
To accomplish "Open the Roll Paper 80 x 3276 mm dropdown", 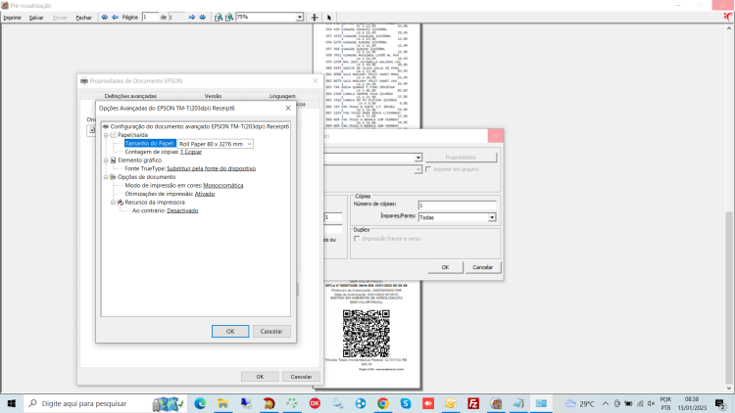I will point(216,144).
